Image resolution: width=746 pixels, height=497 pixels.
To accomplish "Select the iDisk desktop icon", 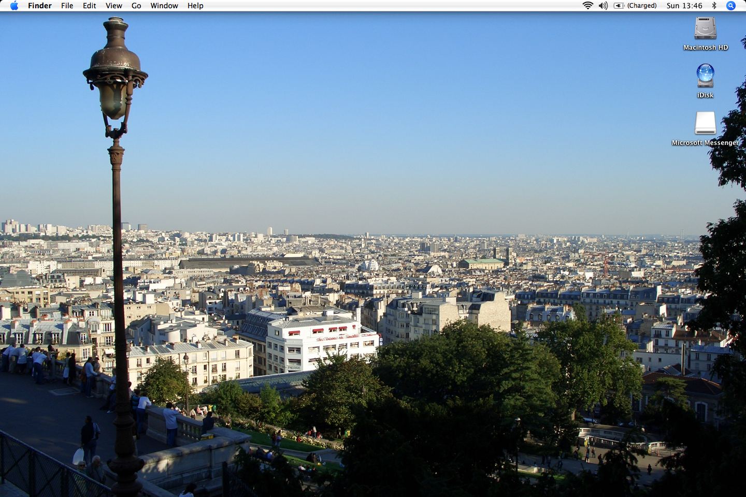I will 705,76.
